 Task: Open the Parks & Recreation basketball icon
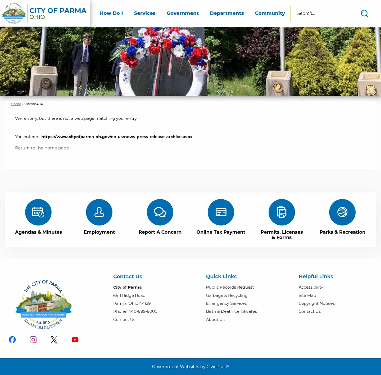pos(342,212)
